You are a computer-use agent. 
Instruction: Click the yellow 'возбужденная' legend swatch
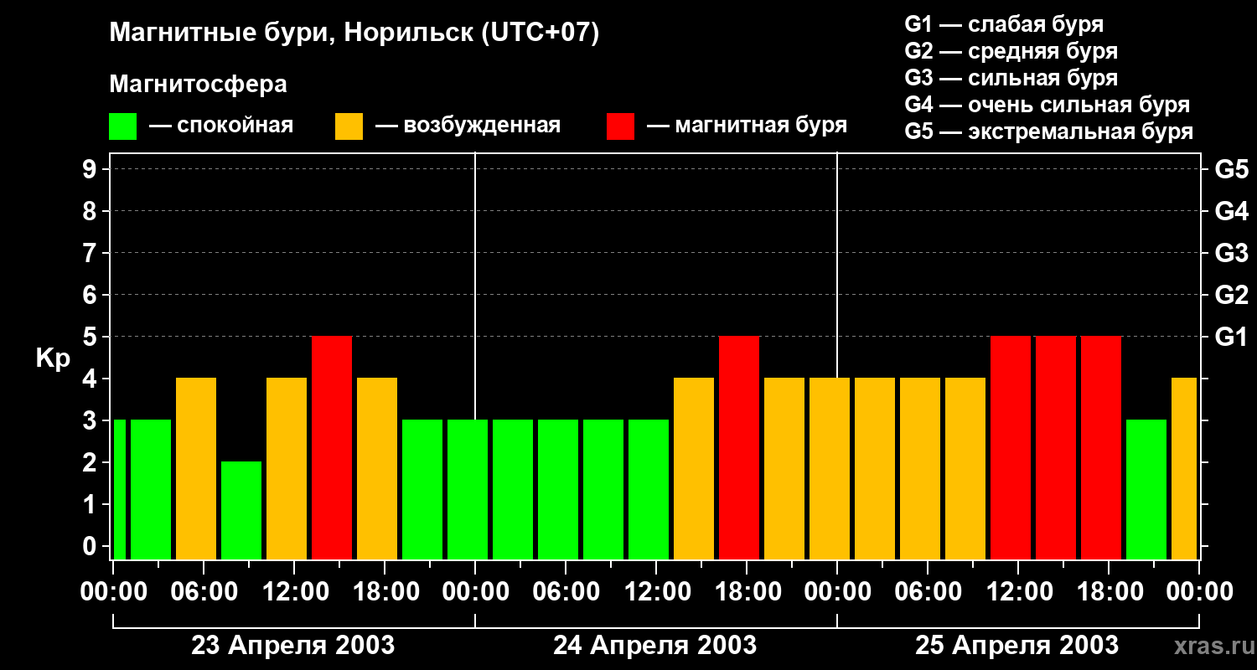click(349, 126)
